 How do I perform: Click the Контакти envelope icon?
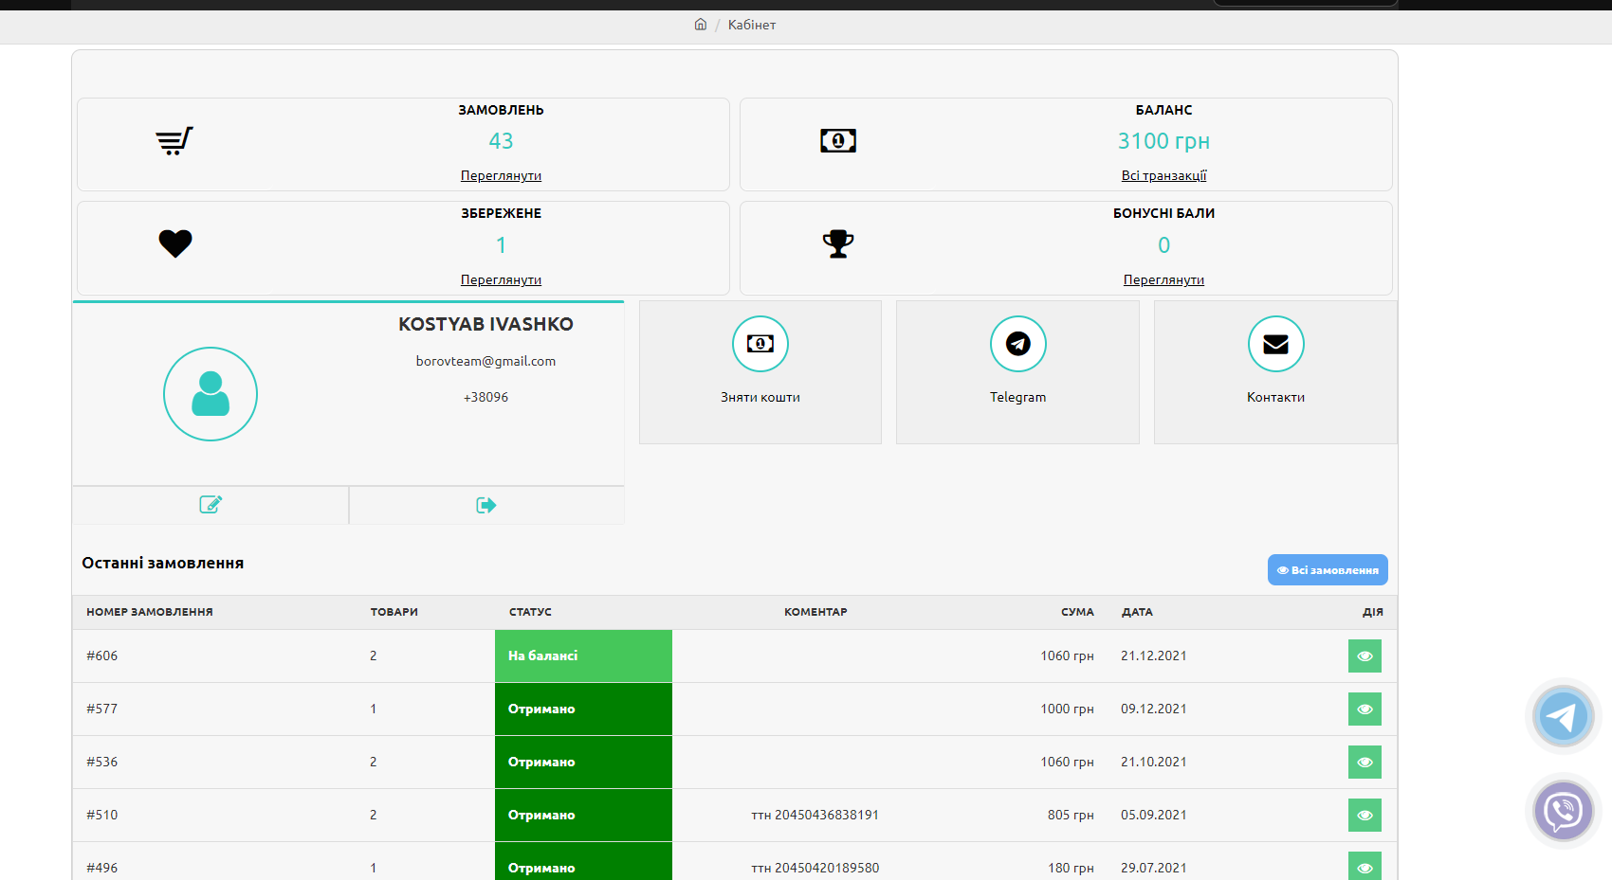pos(1275,344)
